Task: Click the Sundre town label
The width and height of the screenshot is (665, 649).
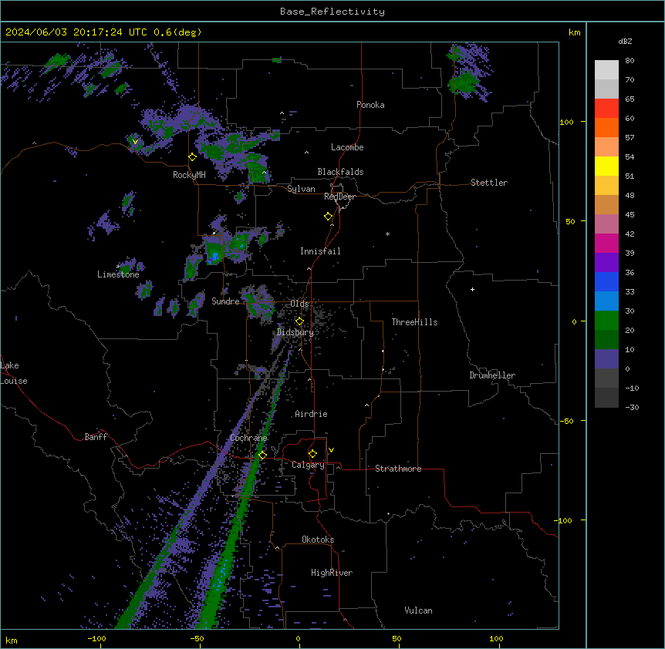Action: click(x=225, y=301)
